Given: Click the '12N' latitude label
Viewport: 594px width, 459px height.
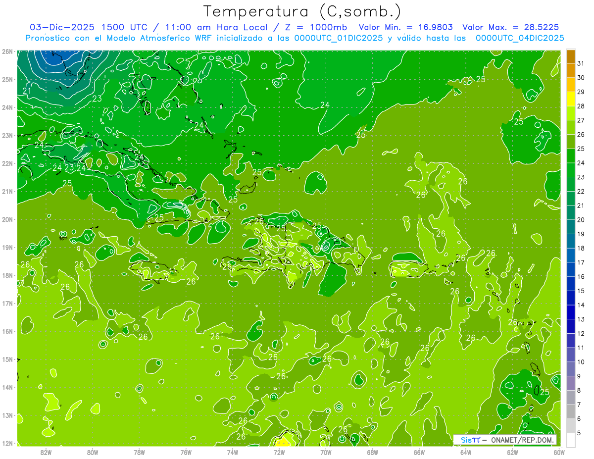Looking at the screenshot, I should tap(7, 443).
